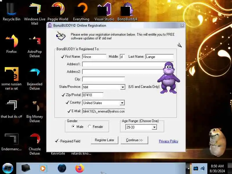Click the City input field

click(104, 79)
